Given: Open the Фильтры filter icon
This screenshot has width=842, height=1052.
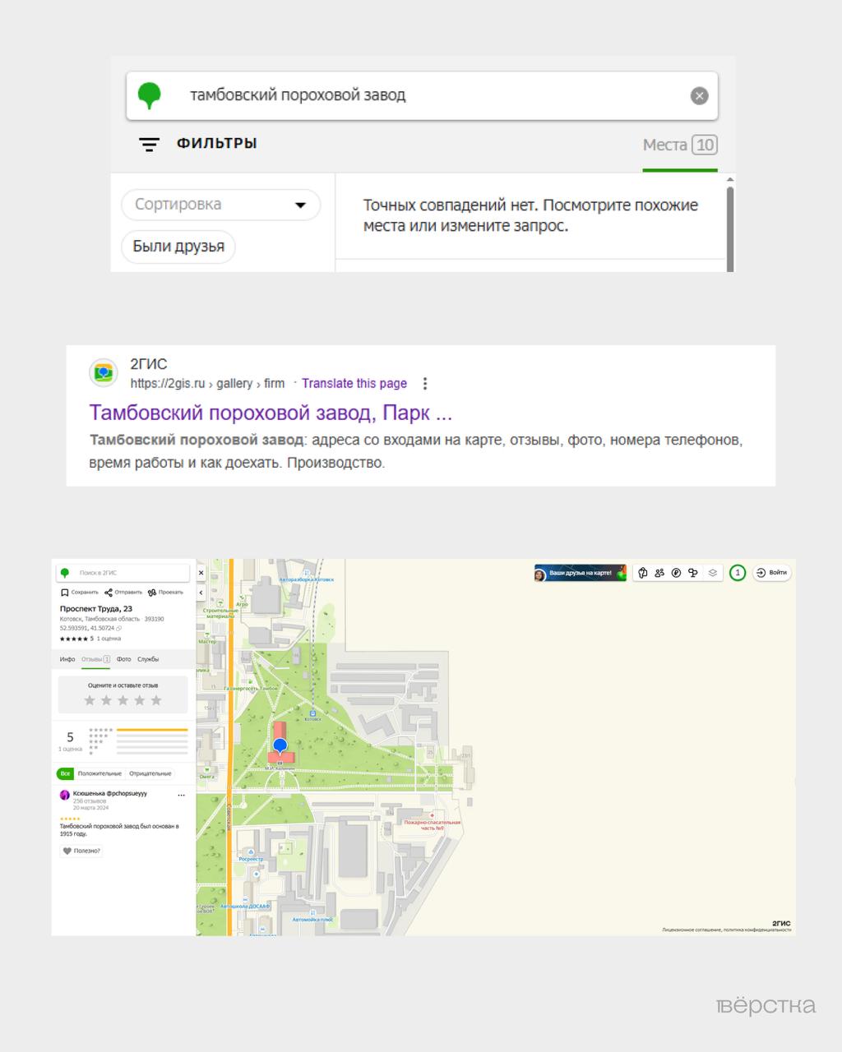Looking at the screenshot, I should pos(149,145).
